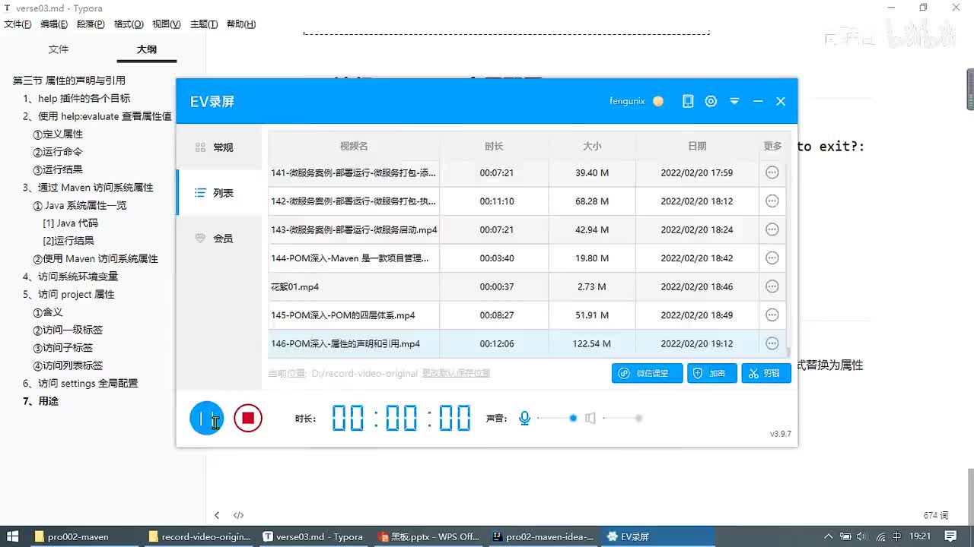The height and width of the screenshot is (547, 974).
Task: Jump to outline item 5、访问 project 属性
Action: 68,294
